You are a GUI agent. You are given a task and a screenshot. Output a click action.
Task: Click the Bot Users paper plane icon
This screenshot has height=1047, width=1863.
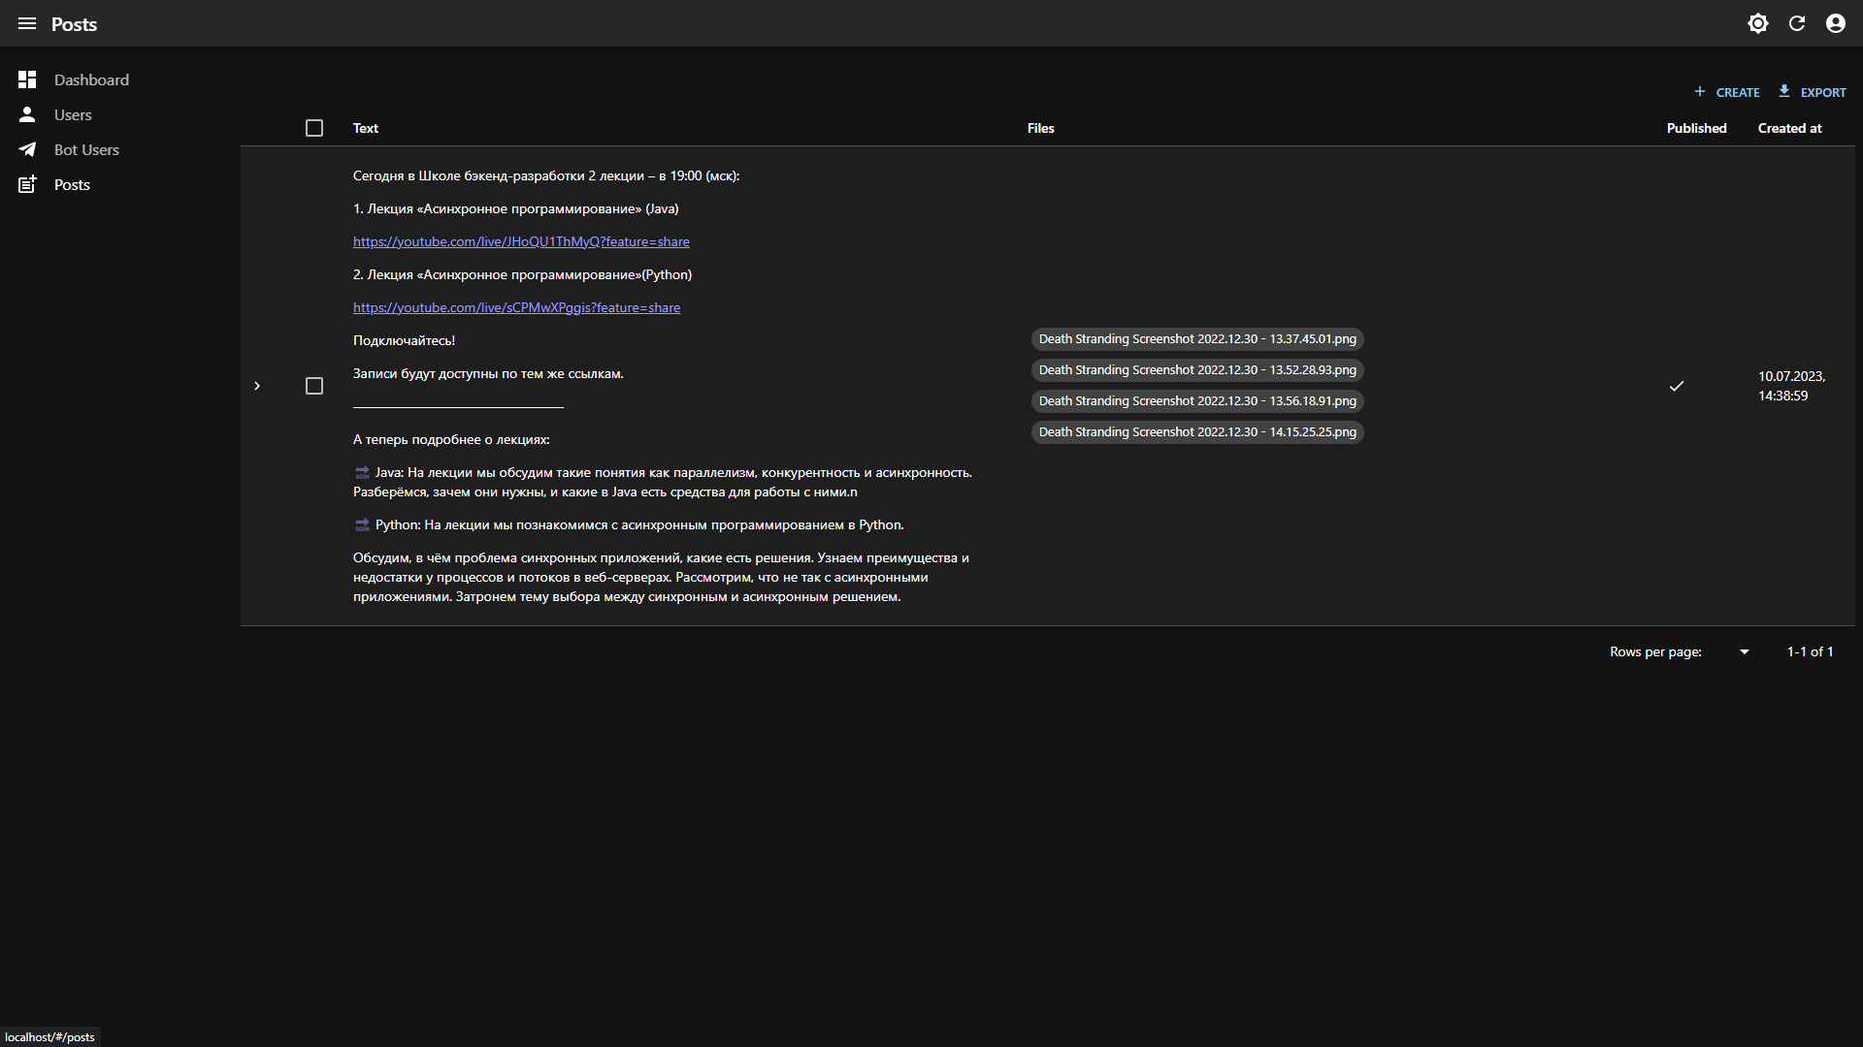tap(27, 149)
